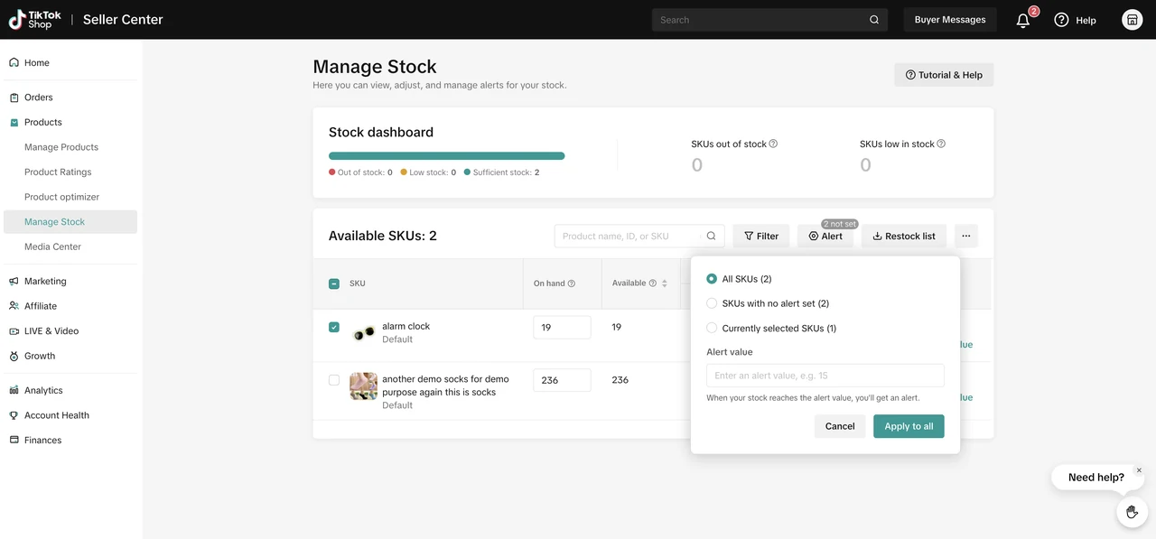Choose SKUs with no alert set

tap(712, 303)
